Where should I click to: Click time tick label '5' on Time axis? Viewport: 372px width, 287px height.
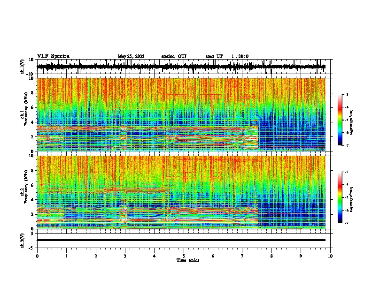pos(184,256)
